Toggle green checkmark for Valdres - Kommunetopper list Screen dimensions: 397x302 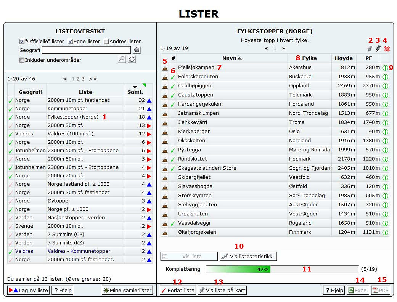pyautogui.click(x=10, y=252)
